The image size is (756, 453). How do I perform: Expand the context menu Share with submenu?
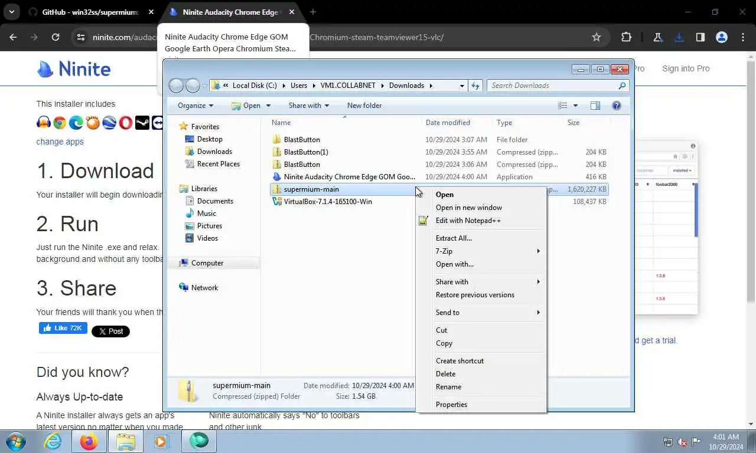(481, 282)
